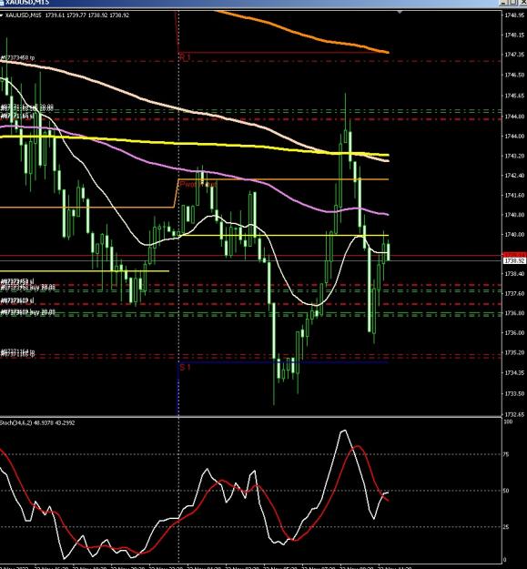Image resolution: width=527 pixels, height=569 pixels.
Task: Select the #87373468 tp order label
Action: pos(18,57)
